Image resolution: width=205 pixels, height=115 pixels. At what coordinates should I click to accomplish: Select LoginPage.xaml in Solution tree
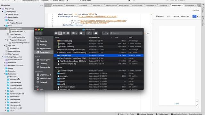click(15, 34)
